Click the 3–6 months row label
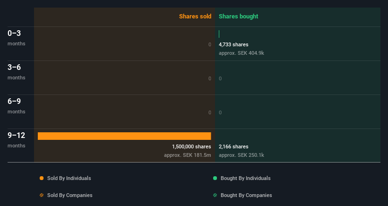Image resolution: width=388 pixels, height=206 pixels. coord(17,72)
